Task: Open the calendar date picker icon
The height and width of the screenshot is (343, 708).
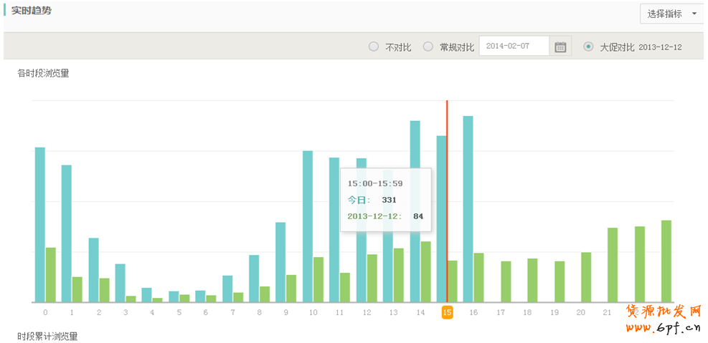Action: pyautogui.click(x=561, y=47)
